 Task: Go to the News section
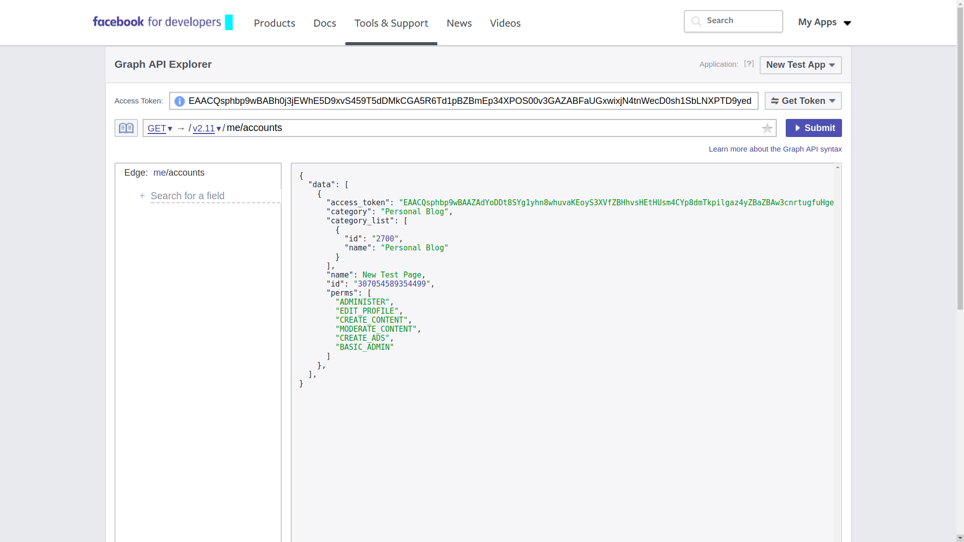[459, 23]
